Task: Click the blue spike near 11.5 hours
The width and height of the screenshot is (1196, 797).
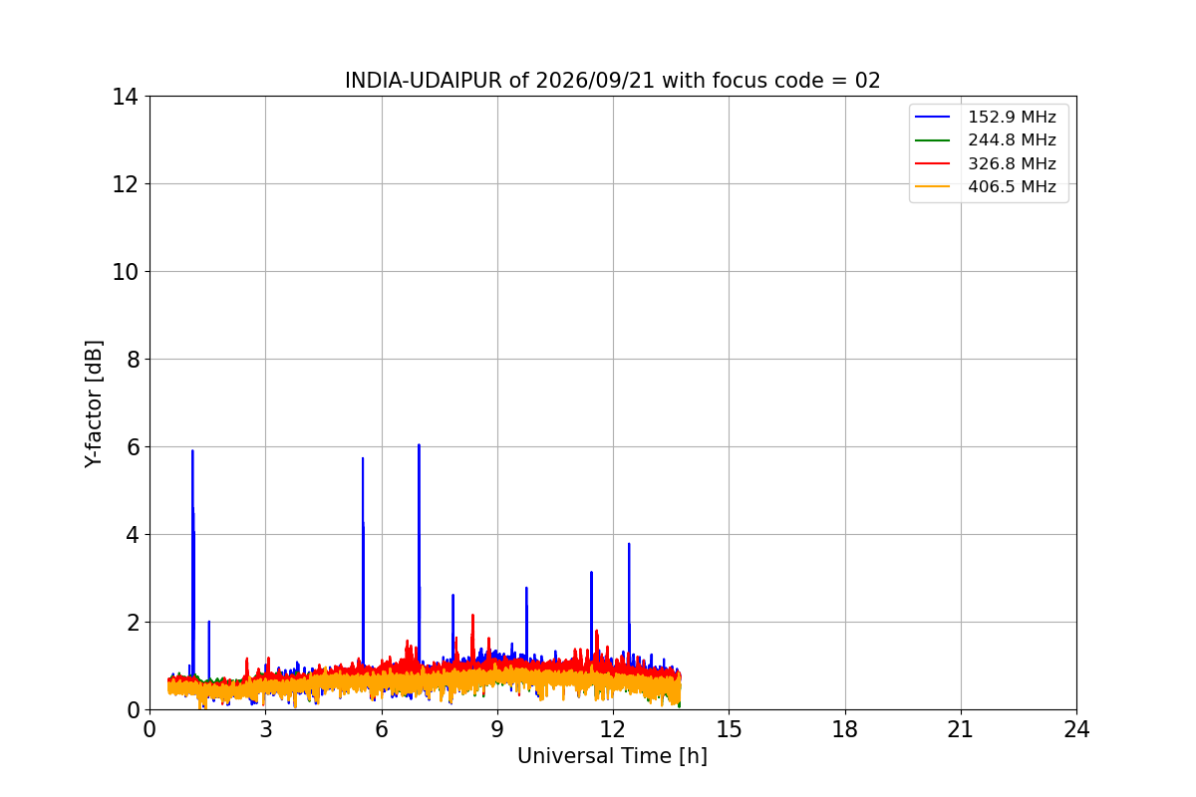Action: click(591, 572)
